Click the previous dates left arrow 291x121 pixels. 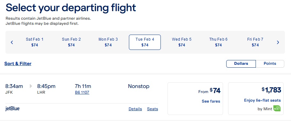[12, 42]
